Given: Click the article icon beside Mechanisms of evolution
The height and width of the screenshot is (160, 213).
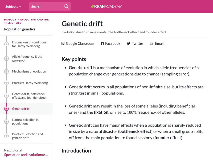Looking at the screenshot, I should (x=6, y=71).
